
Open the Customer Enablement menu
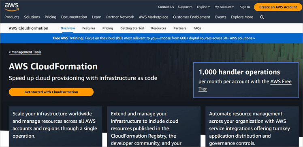coord(192,17)
